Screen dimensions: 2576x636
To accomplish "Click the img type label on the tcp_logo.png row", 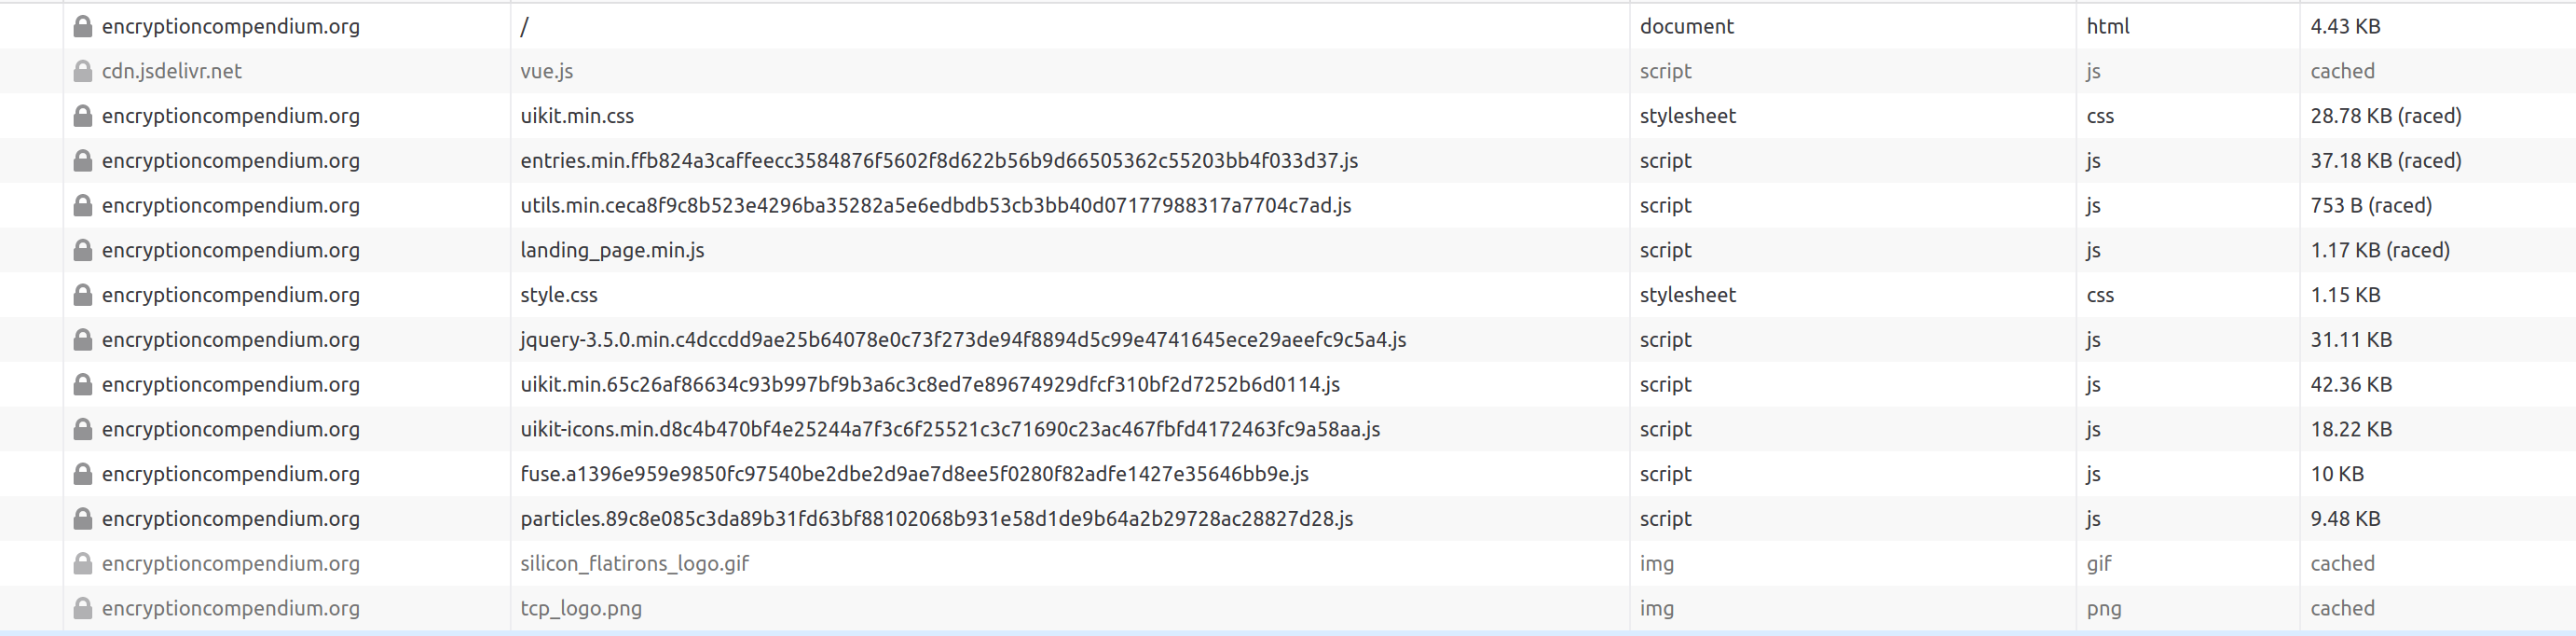I will coord(1658,608).
